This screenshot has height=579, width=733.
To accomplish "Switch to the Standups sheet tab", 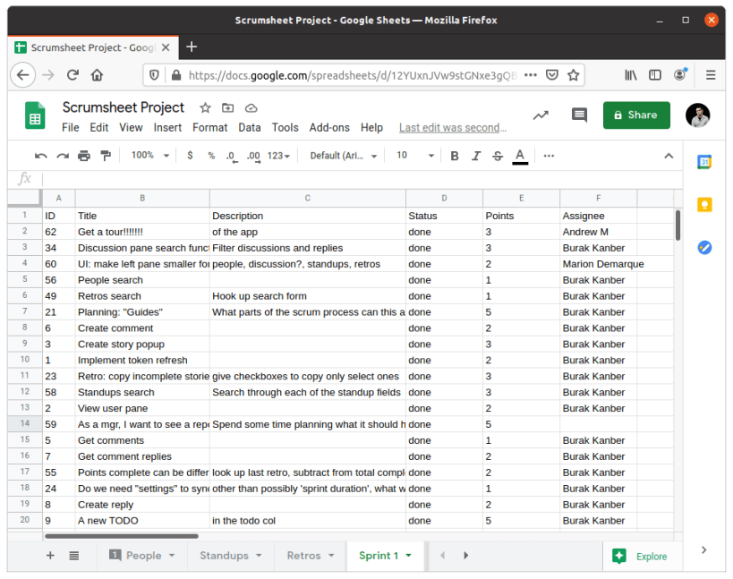I will [225, 556].
